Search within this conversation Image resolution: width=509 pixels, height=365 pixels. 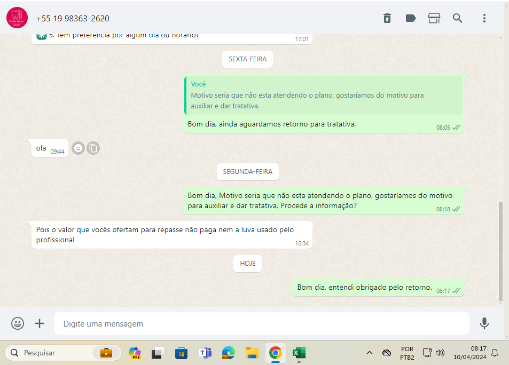click(457, 18)
